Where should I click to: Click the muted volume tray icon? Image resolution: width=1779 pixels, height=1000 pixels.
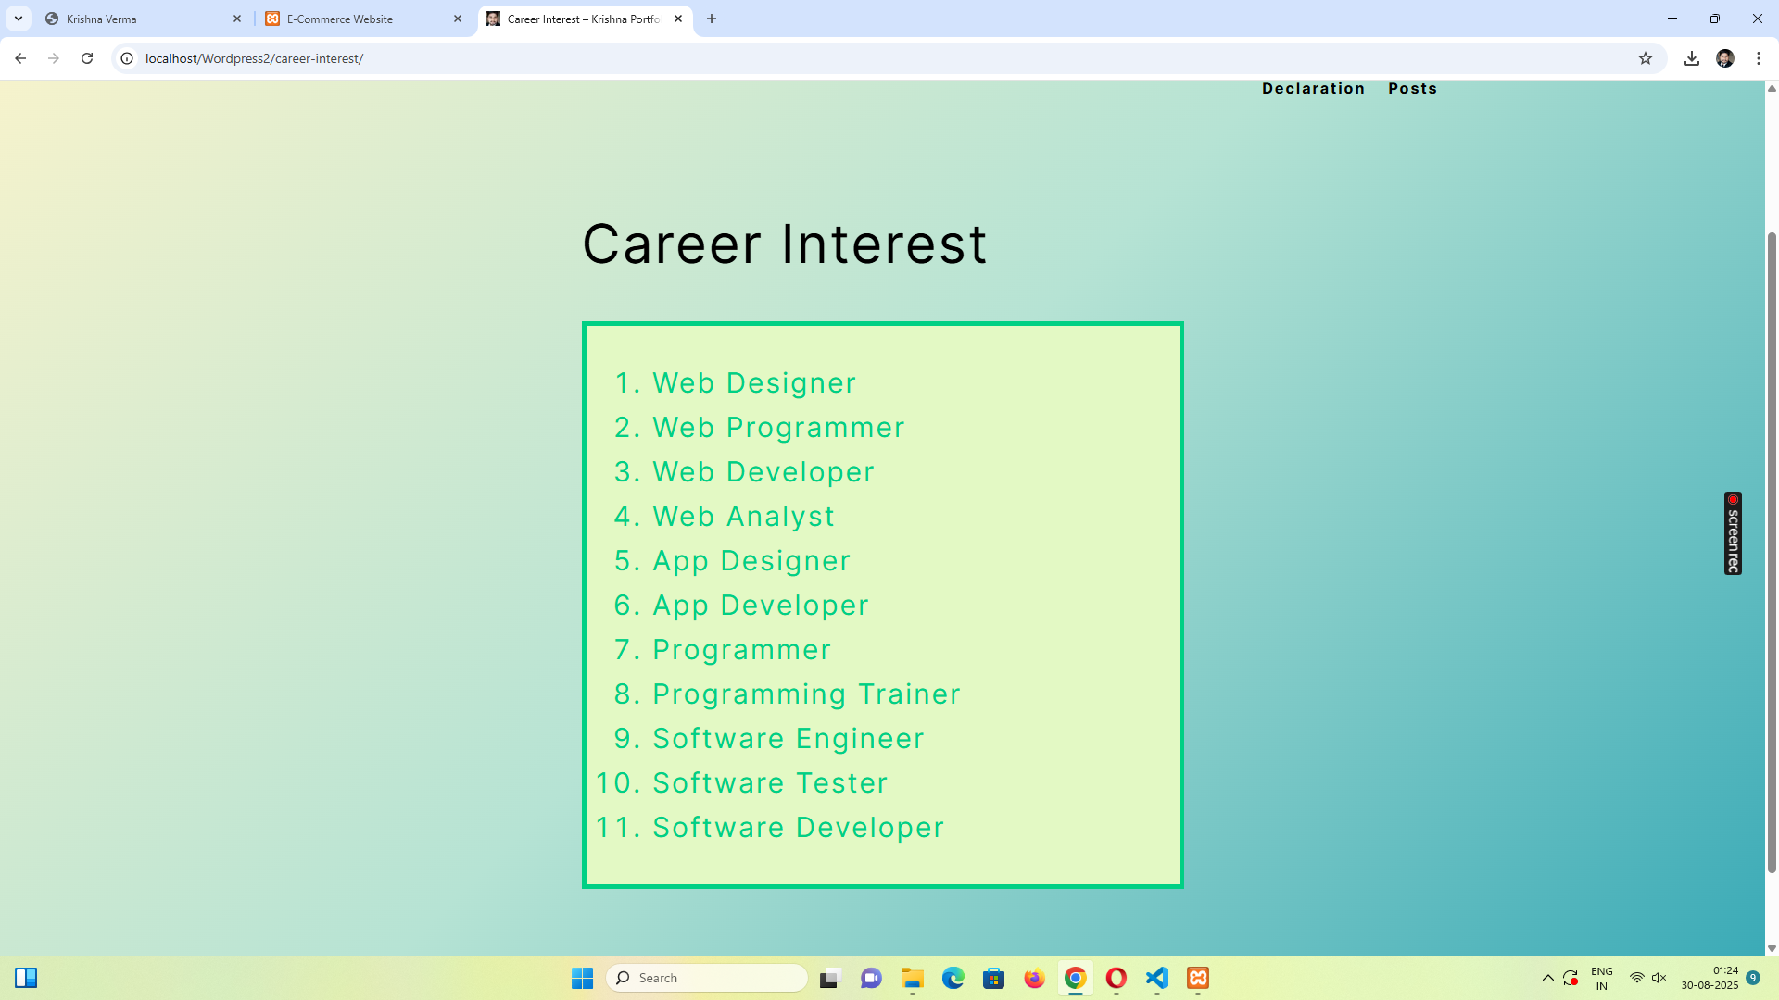(x=1659, y=978)
